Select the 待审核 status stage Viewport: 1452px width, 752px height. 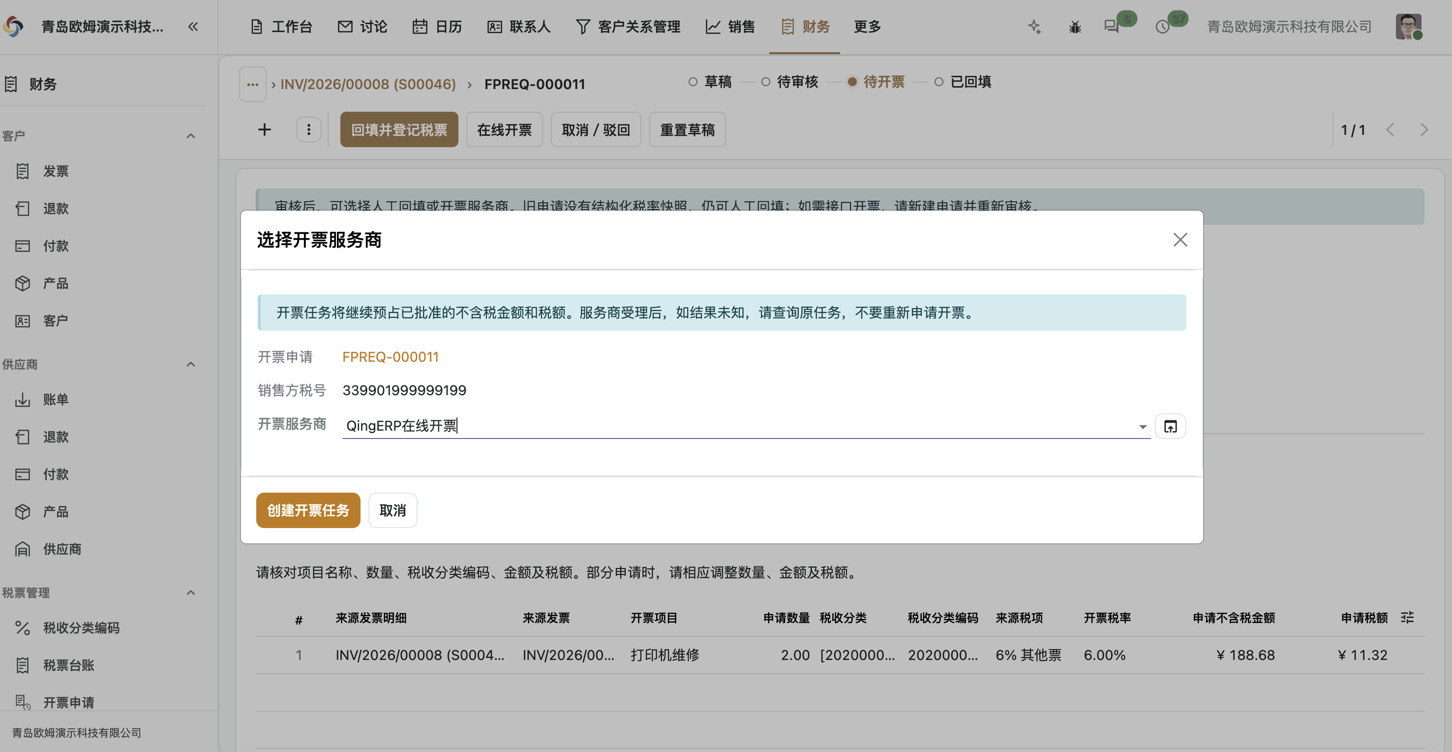(789, 82)
